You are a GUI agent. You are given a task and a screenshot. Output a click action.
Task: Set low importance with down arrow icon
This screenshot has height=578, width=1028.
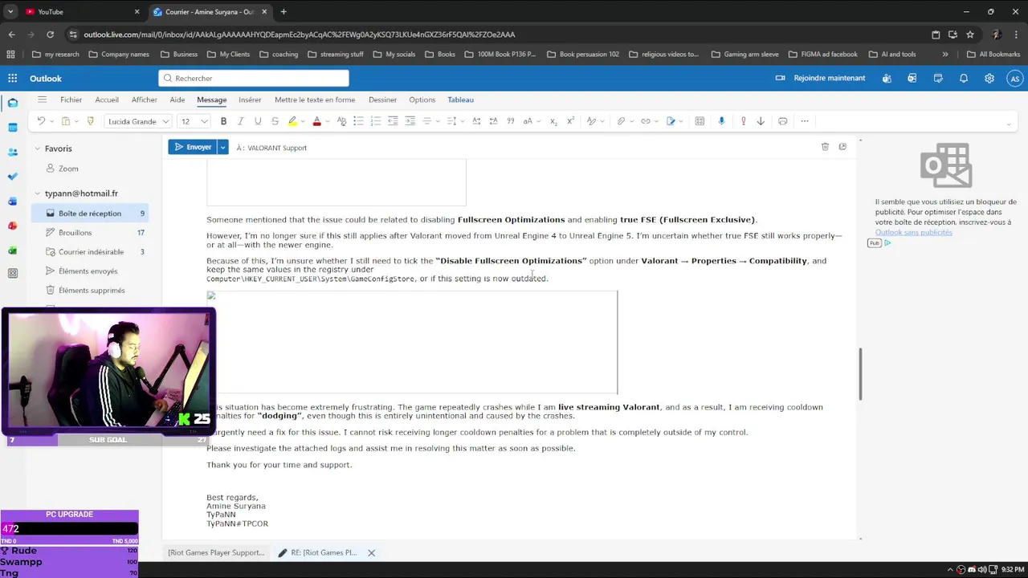click(x=761, y=121)
